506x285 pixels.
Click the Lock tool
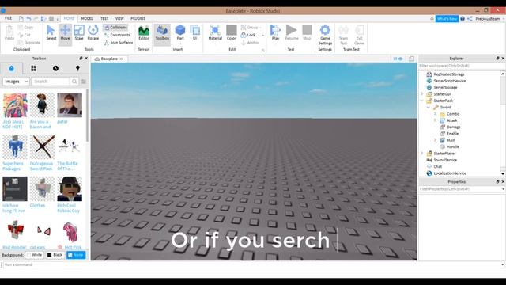[248, 35]
